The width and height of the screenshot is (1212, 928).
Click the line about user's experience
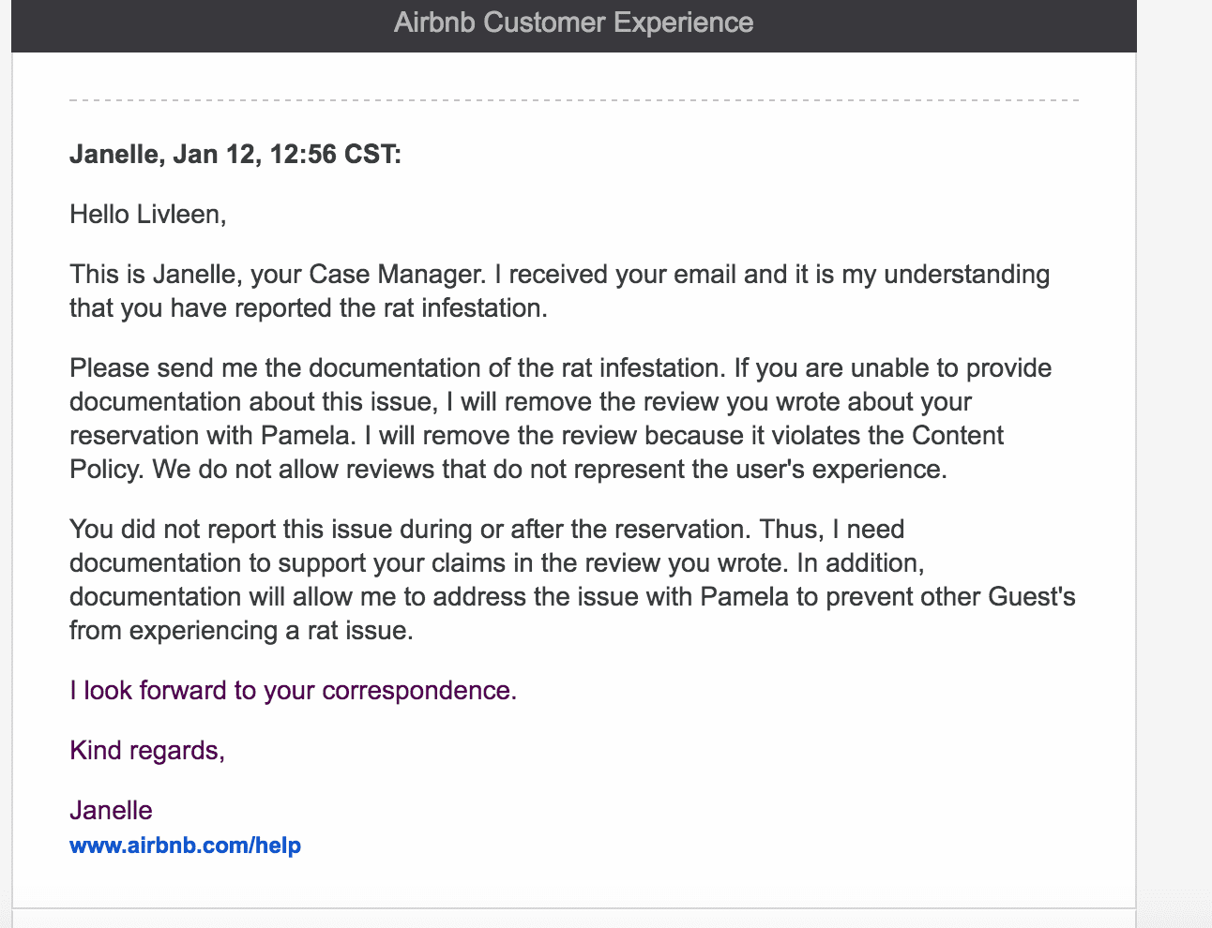pyautogui.click(x=508, y=470)
